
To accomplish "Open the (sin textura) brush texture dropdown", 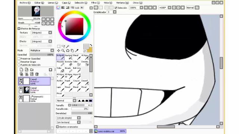I will [x=79, y=122].
